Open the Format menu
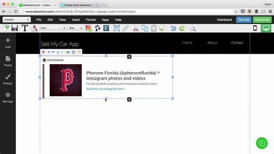This screenshot has height=154, width=274. click(91, 20)
